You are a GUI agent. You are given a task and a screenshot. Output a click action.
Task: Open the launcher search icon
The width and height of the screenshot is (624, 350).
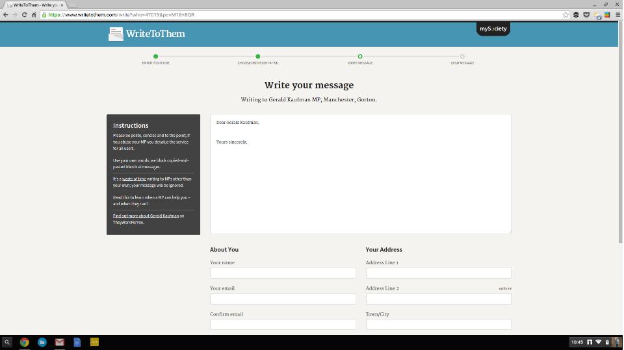(7, 342)
